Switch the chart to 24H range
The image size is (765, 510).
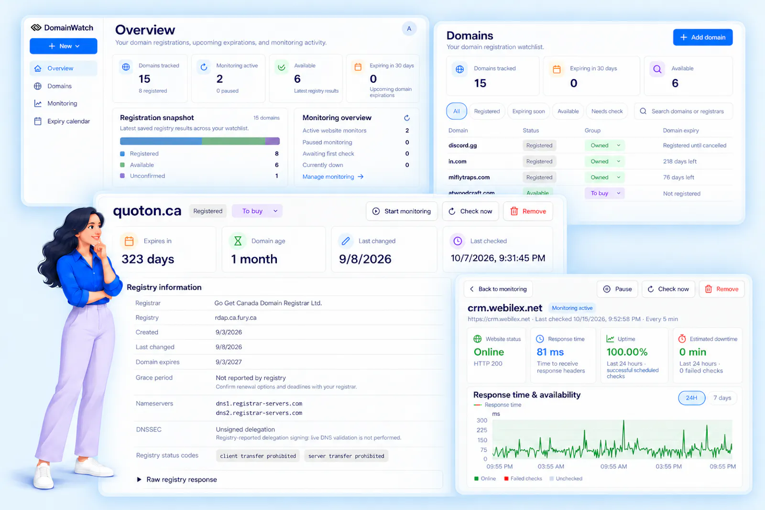[691, 398]
